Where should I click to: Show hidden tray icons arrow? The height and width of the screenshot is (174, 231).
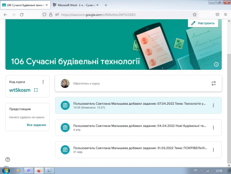point(202,171)
